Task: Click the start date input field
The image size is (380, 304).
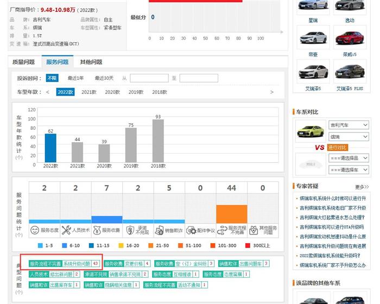Action: pyautogui.click(x=149, y=78)
